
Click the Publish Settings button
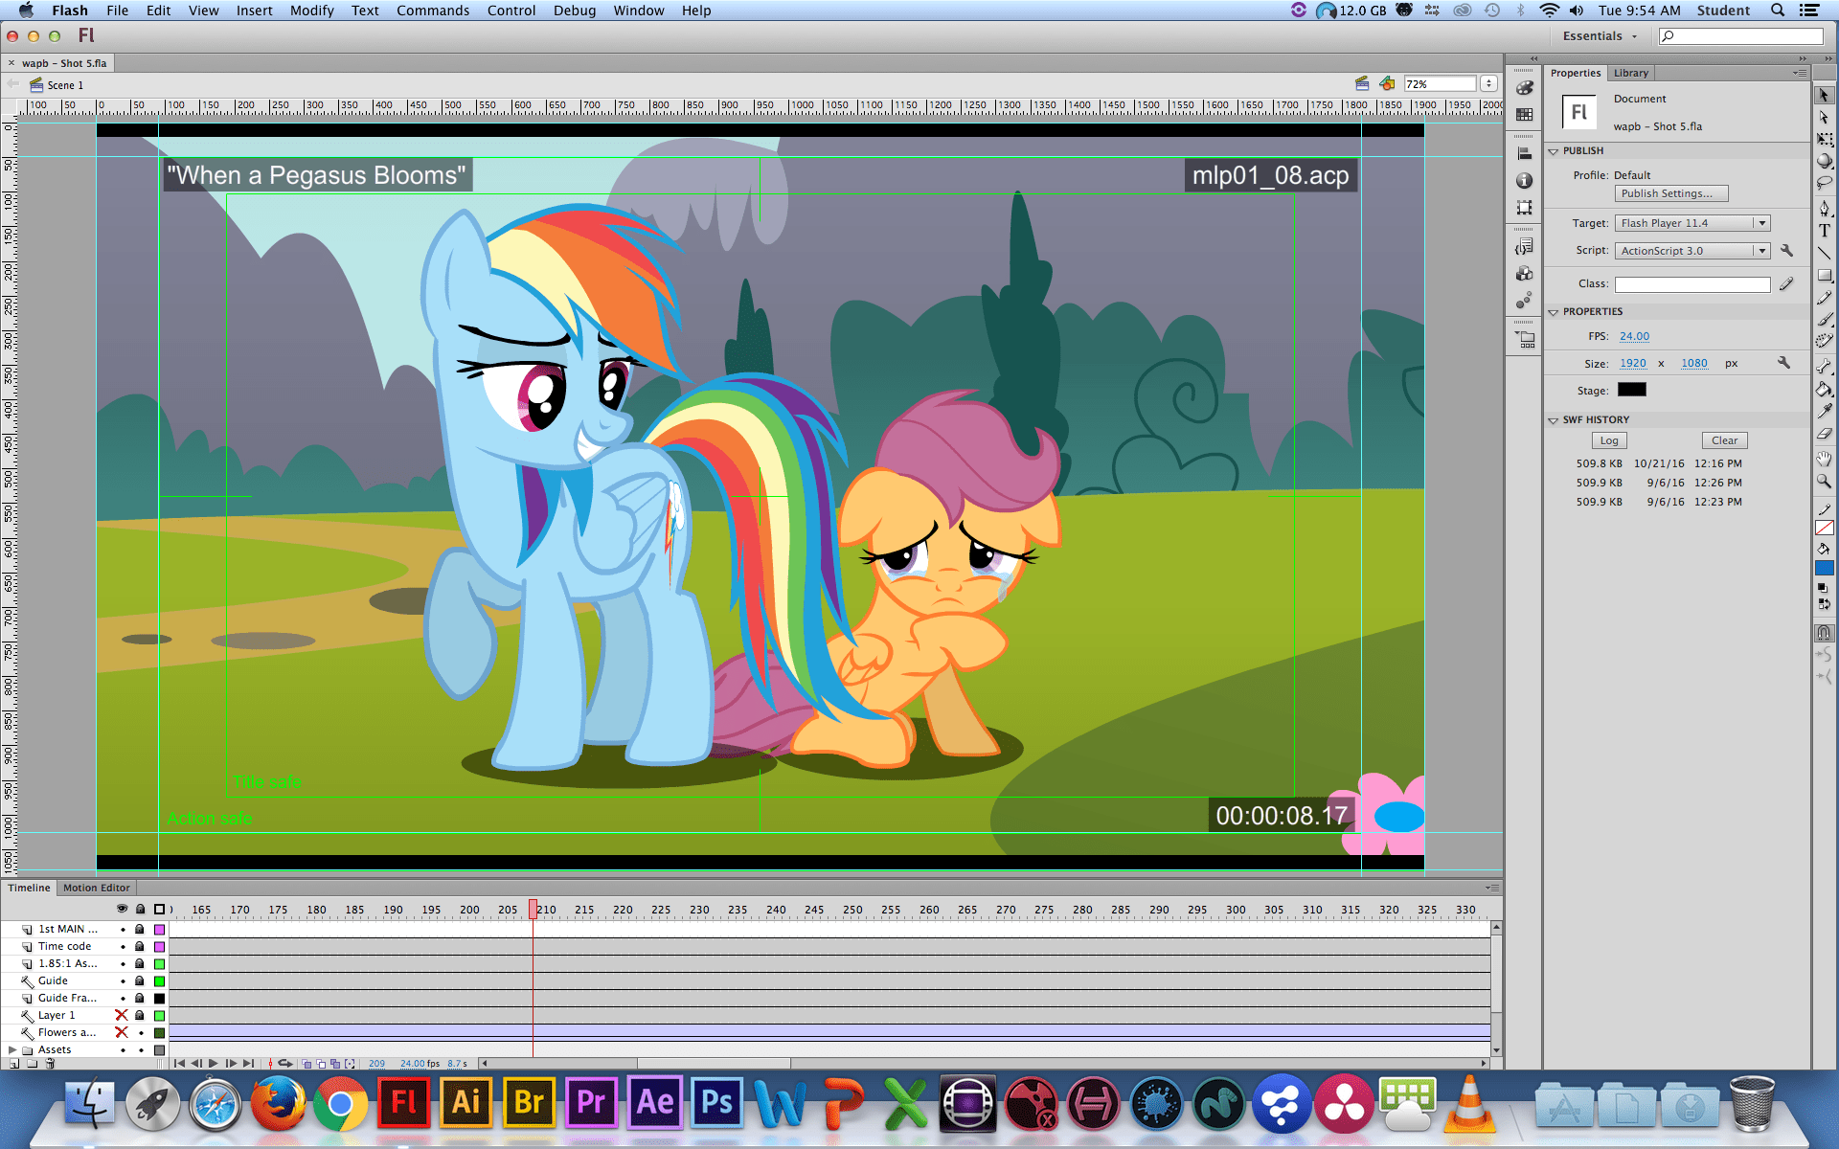[1671, 193]
